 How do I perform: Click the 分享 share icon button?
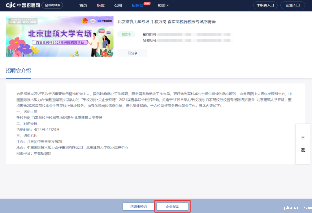coord(132,53)
